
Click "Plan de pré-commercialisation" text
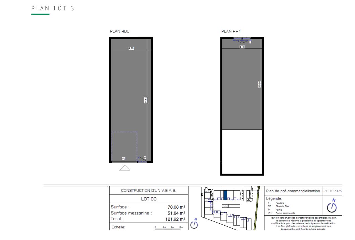coord(293,191)
